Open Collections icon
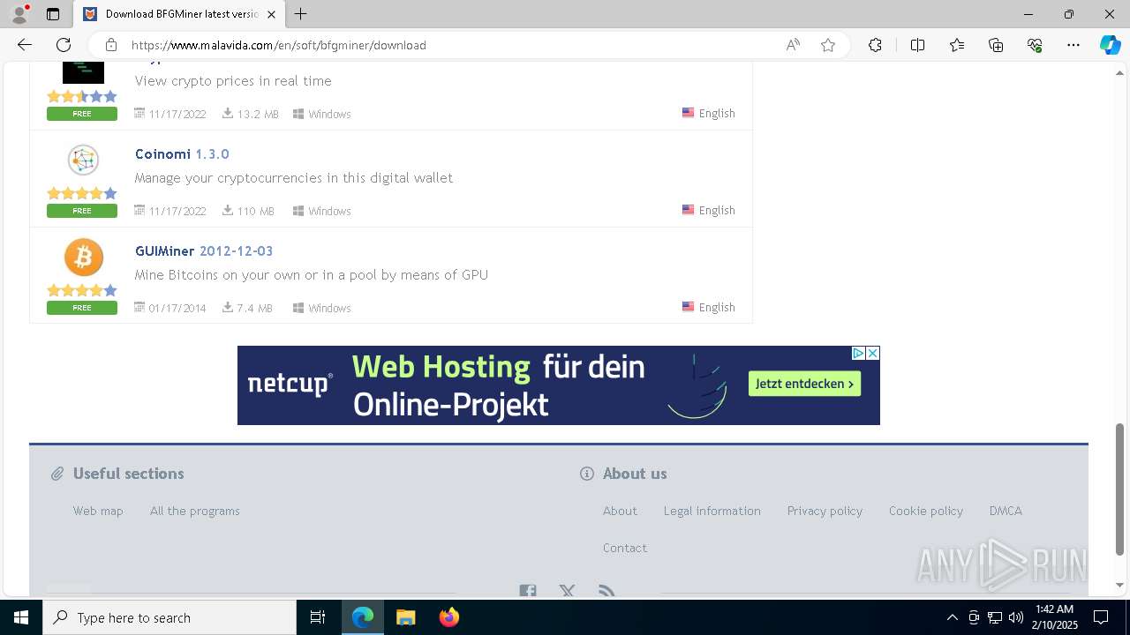This screenshot has width=1130, height=635. (996, 45)
